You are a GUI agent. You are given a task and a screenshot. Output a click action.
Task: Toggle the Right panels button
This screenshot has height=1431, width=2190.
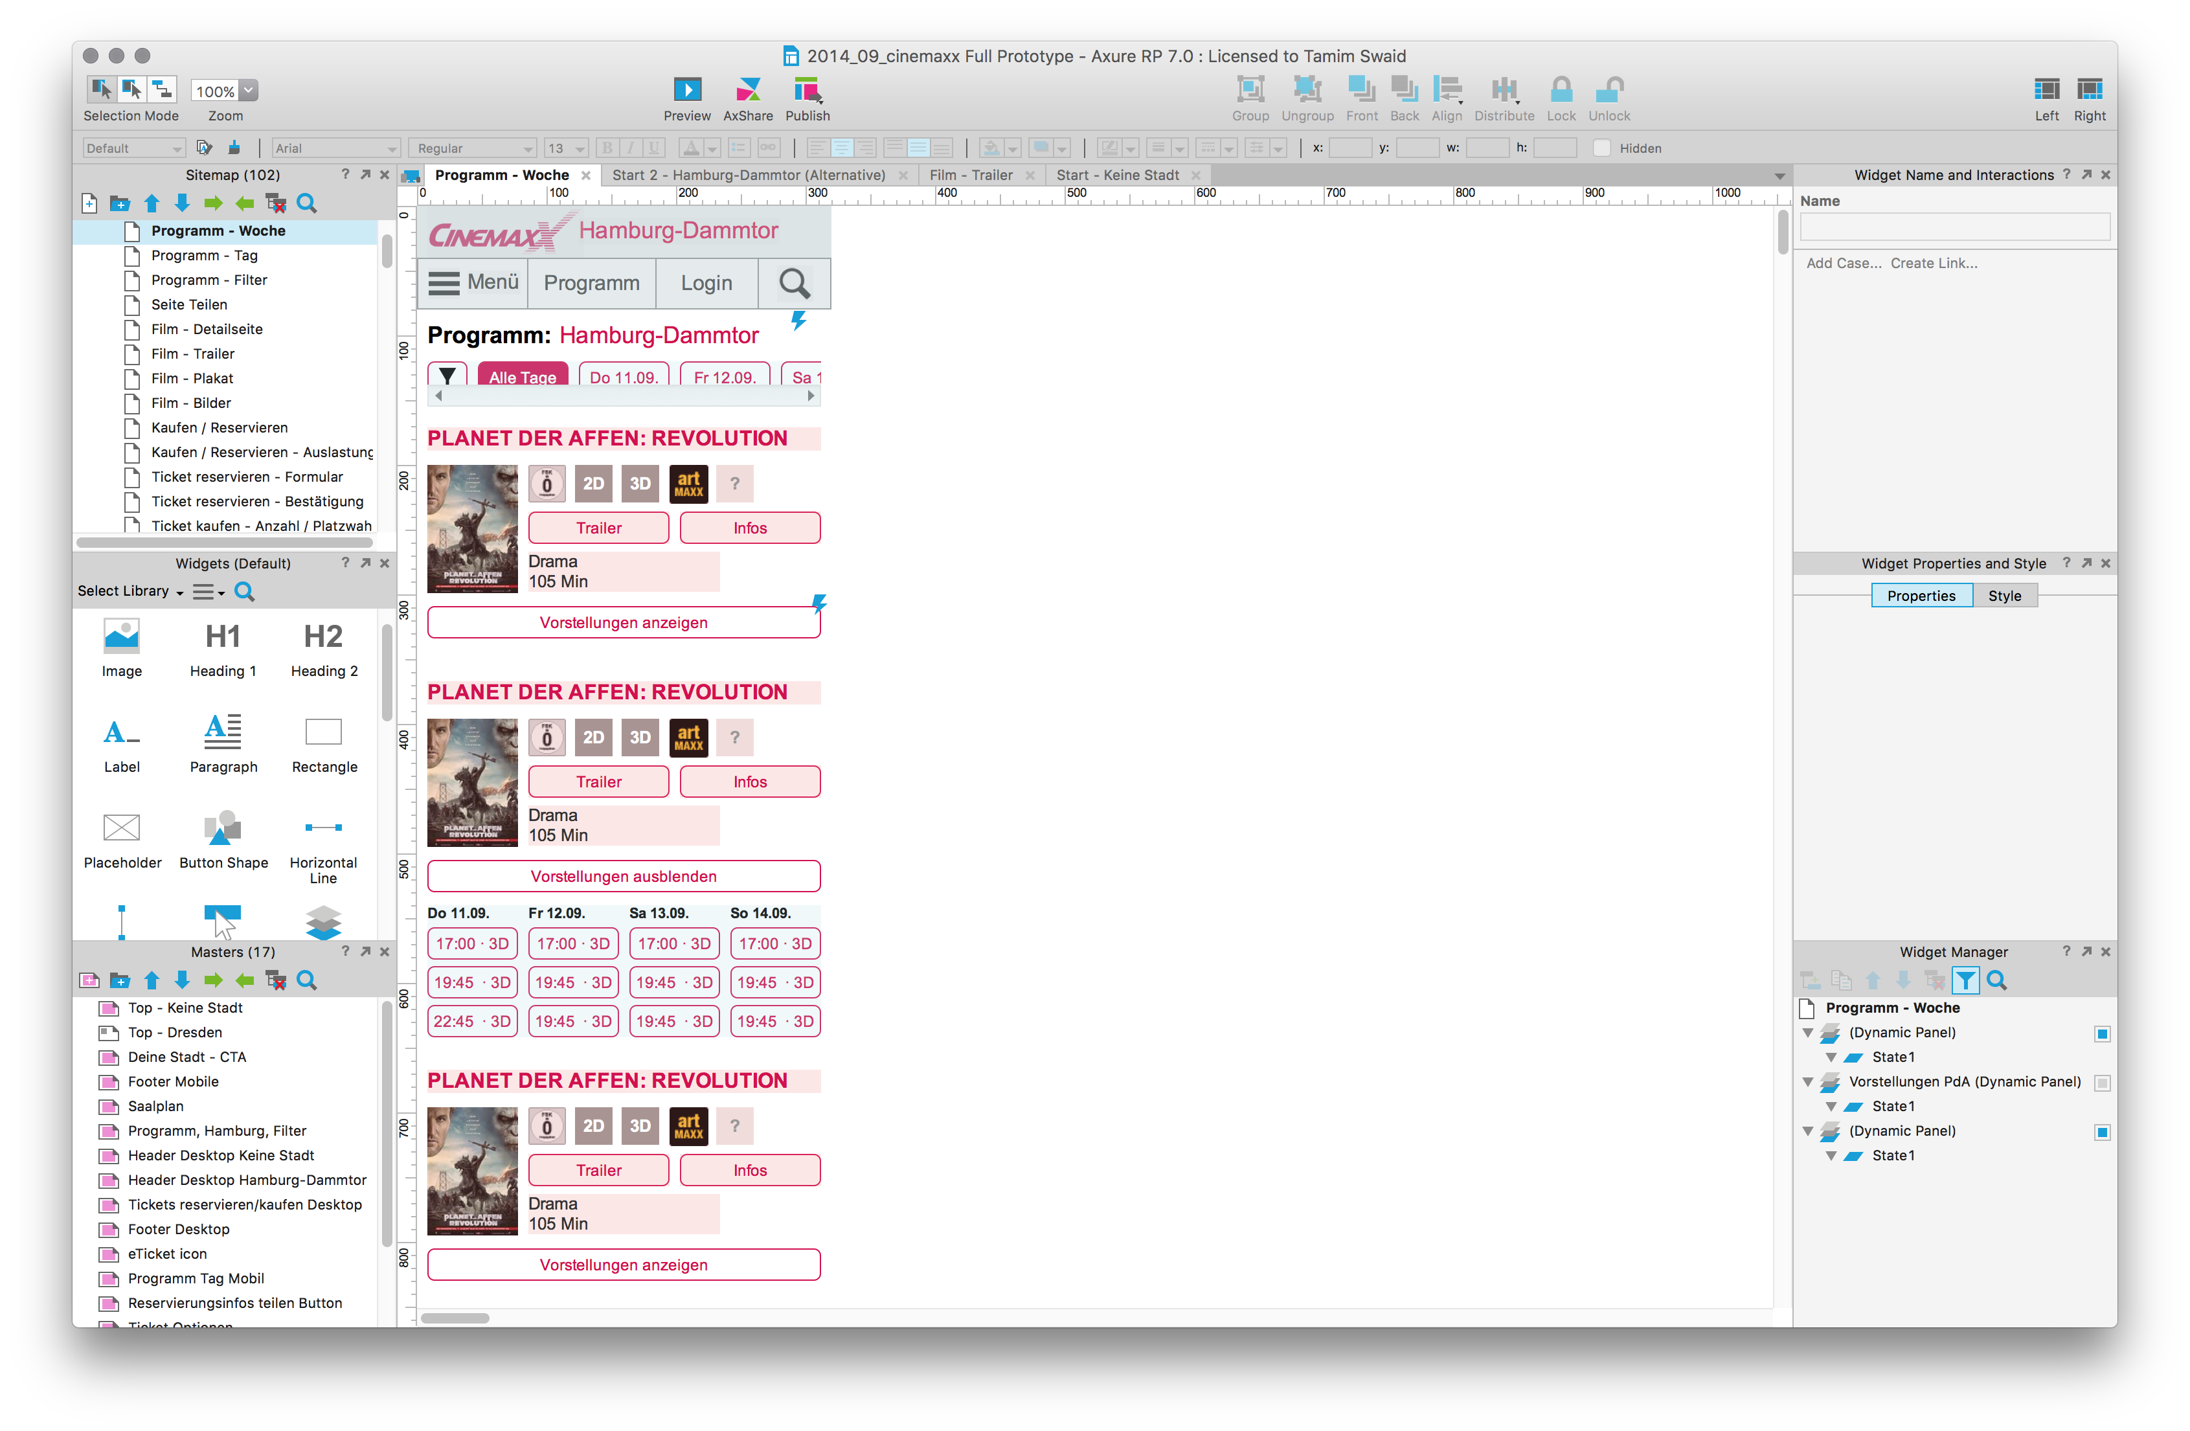[x=2090, y=90]
